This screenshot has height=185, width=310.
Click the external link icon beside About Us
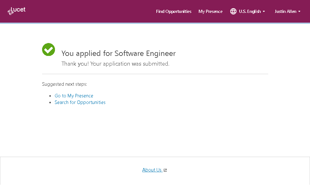[x=165, y=170]
